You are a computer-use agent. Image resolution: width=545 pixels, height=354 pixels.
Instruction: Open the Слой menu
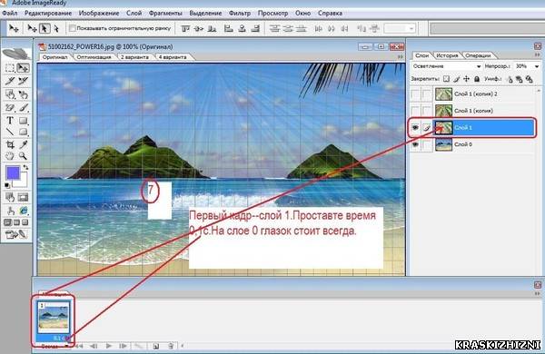pos(134,14)
